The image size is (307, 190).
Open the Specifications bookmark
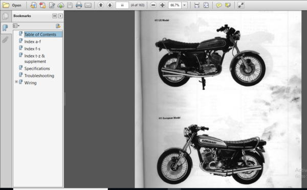(37, 68)
